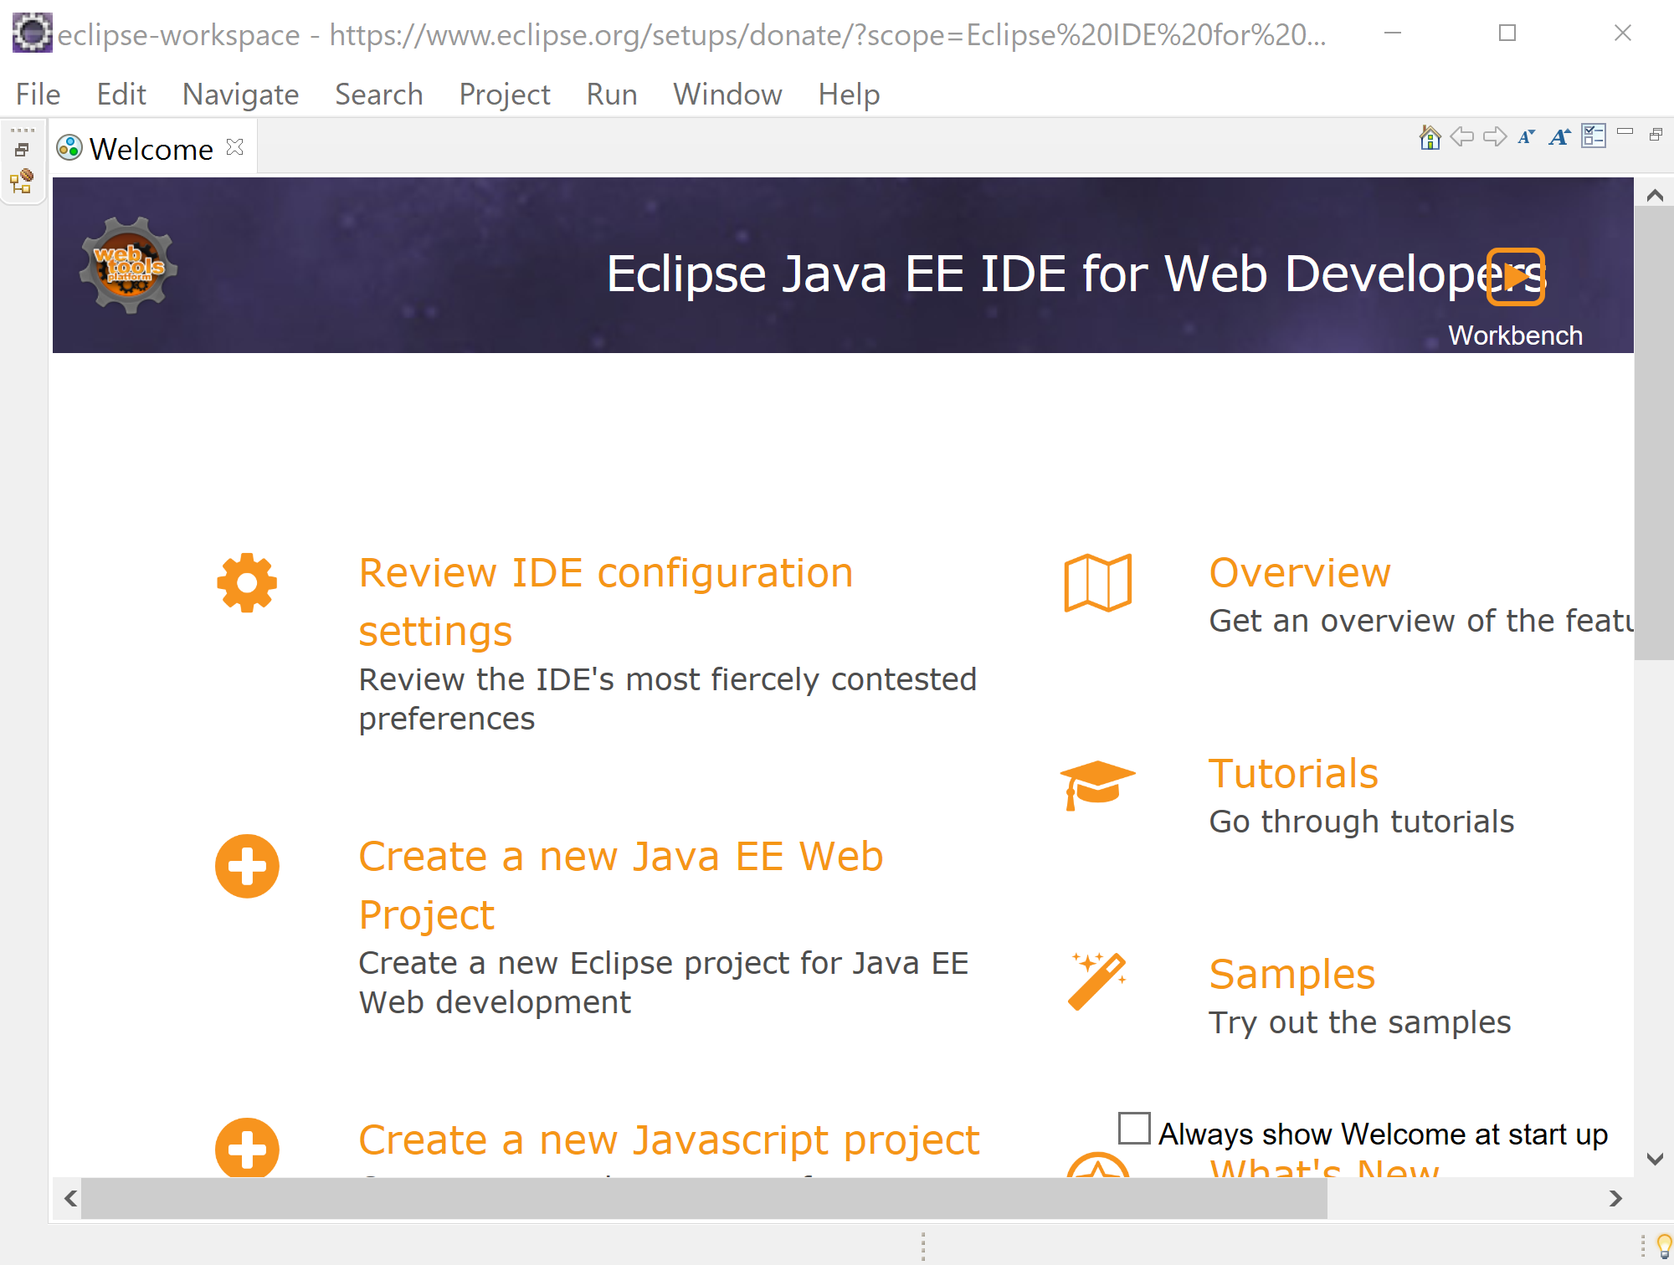Click plus icon beside Javascript project
1674x1265 pixels.
(247, 1148)
